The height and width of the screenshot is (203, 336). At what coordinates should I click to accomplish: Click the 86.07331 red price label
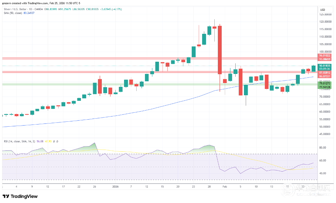pos(324,76)
